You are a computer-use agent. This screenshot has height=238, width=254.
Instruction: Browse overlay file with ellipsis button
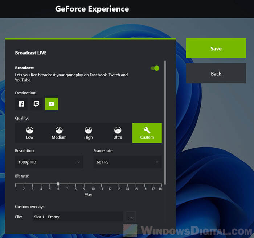[131, 217]
